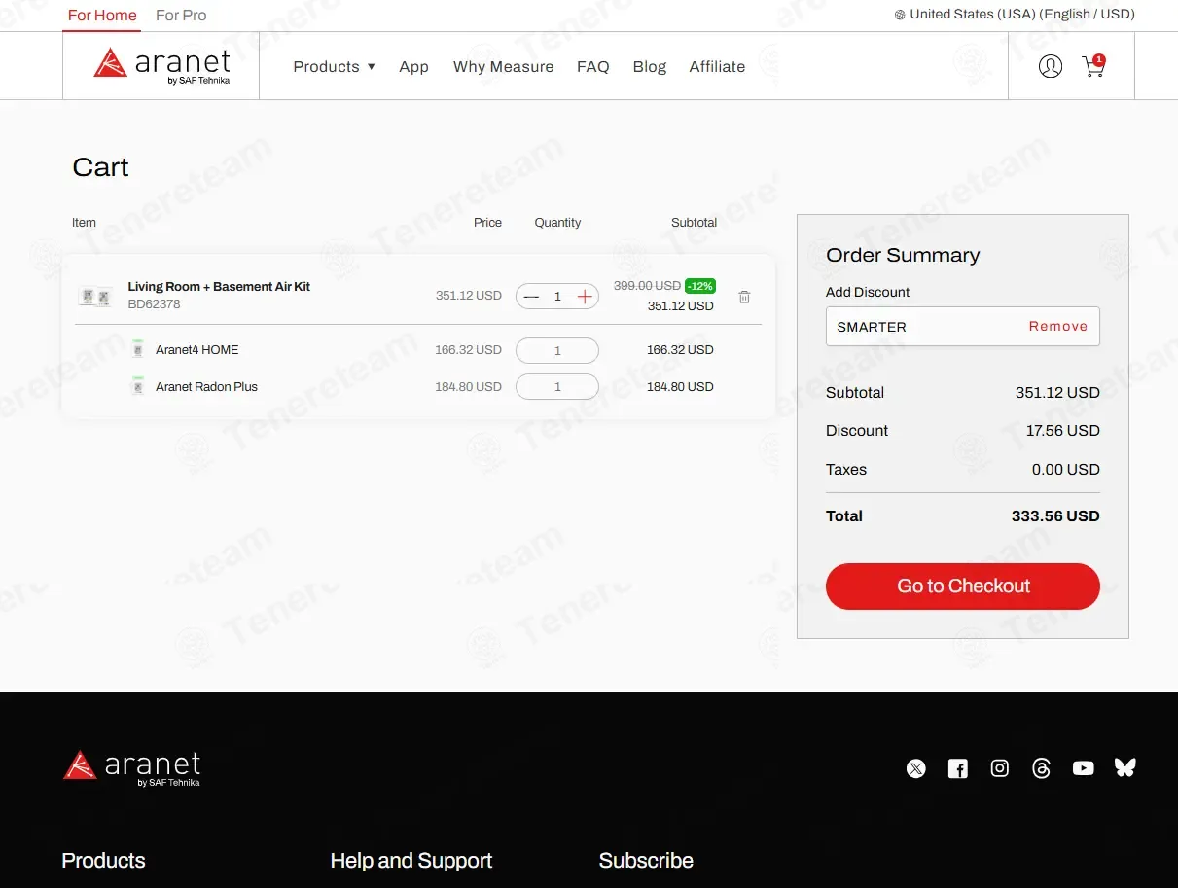Viewport: 1178px width, 888px height.
Task: Open the YouTube icon in footer
Action: pyautogui.click(x=1084, y=768)
